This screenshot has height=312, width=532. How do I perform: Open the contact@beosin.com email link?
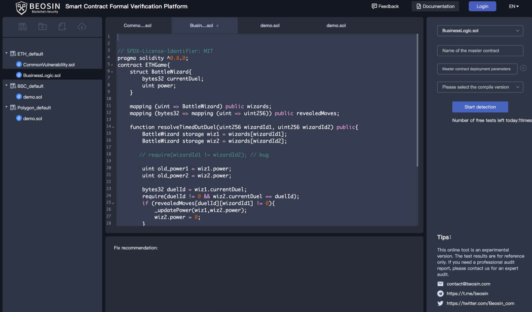coord(468,284)
